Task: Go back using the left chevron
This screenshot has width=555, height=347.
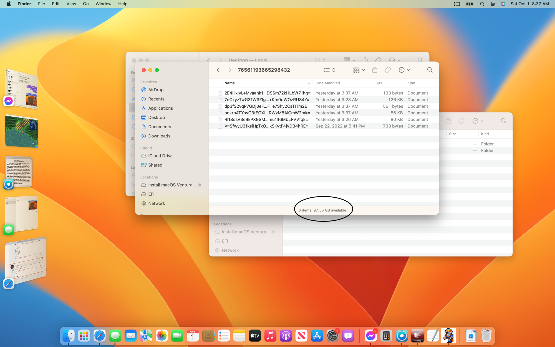Action: pos(218,70)
